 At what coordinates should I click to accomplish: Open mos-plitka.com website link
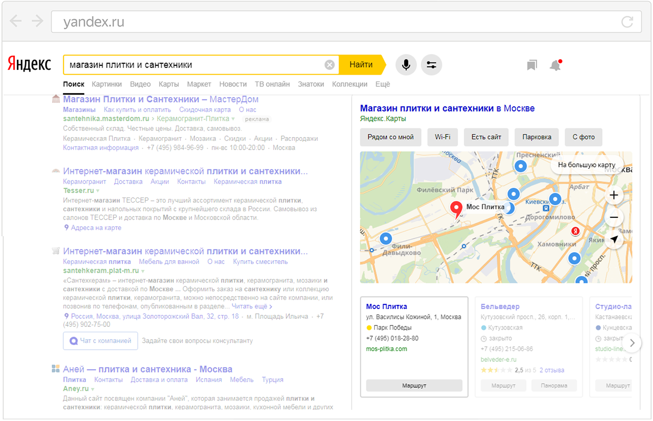(387, 349)
